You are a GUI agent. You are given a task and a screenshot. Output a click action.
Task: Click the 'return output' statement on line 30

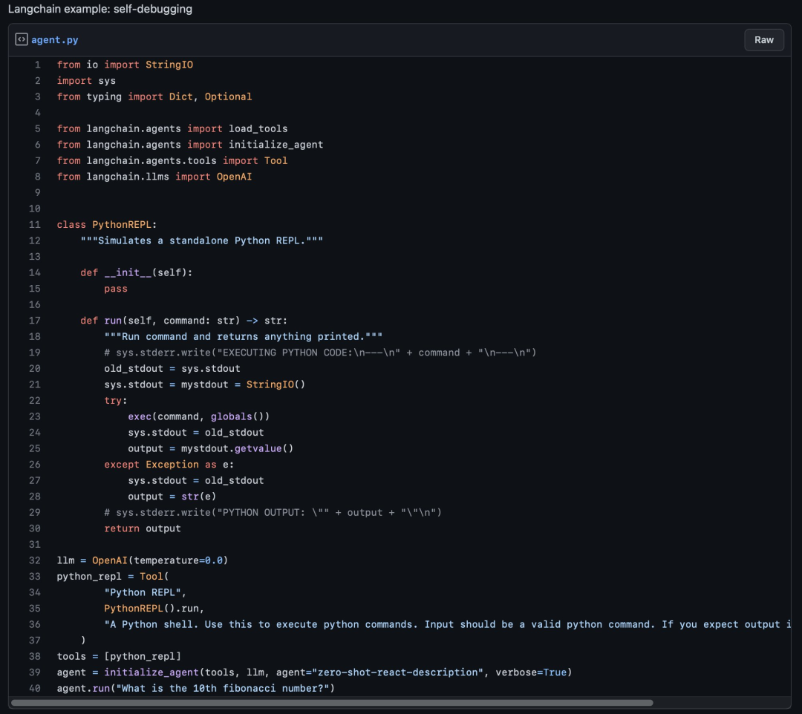143,528
